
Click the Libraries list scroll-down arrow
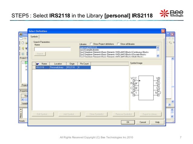coord(158,56)
